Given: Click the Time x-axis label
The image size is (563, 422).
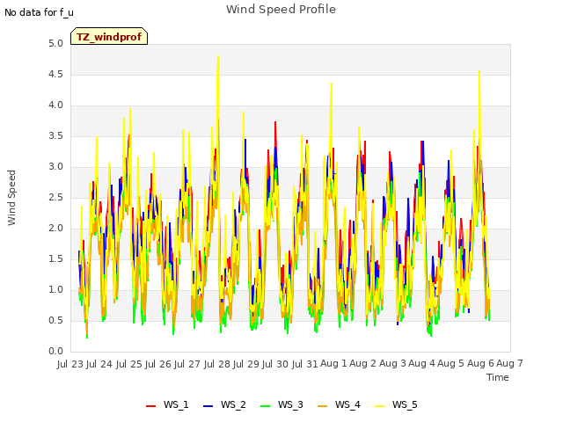Looking at the screenshot, I should (x=498, y=377).
